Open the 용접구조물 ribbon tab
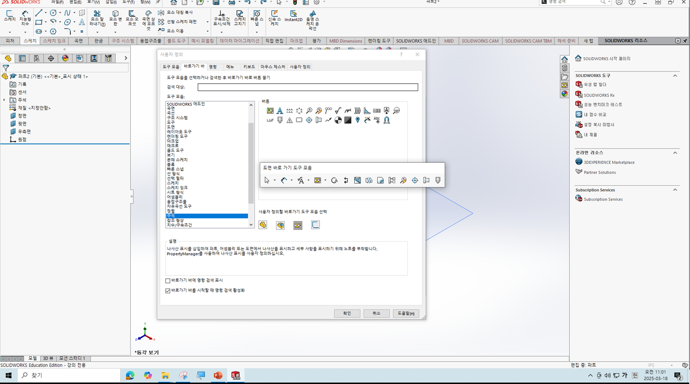This screenshot has height=384, width=690. point(150,41)
